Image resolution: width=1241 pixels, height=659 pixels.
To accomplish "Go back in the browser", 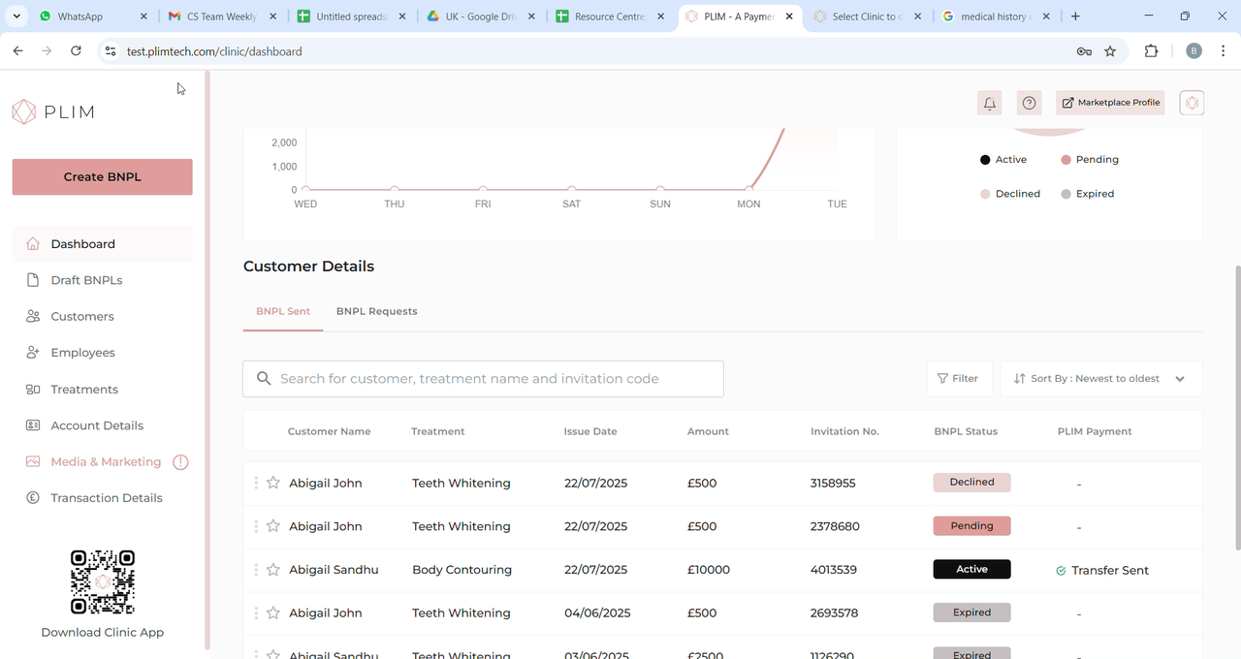I will (17, 51).
